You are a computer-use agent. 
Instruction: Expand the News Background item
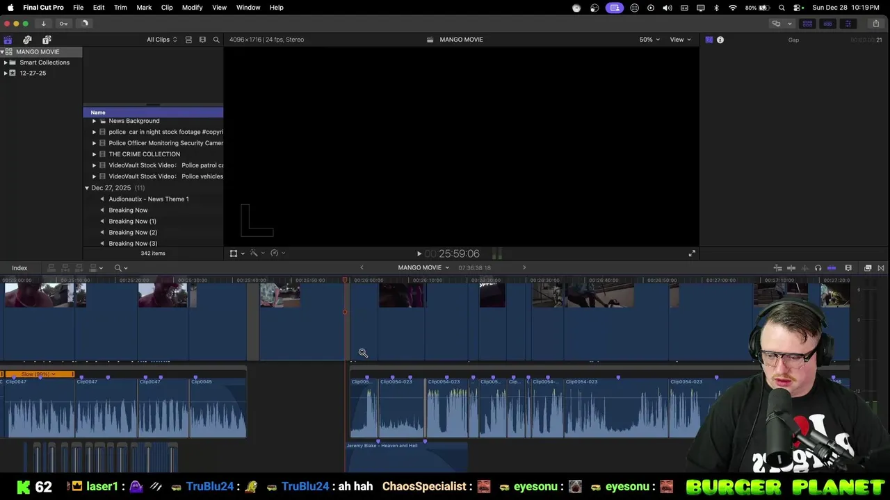point(94,121)
